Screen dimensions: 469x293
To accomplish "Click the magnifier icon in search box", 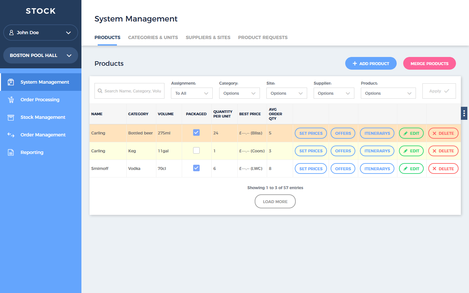I will pyautogui.click(x=100, y=91).
